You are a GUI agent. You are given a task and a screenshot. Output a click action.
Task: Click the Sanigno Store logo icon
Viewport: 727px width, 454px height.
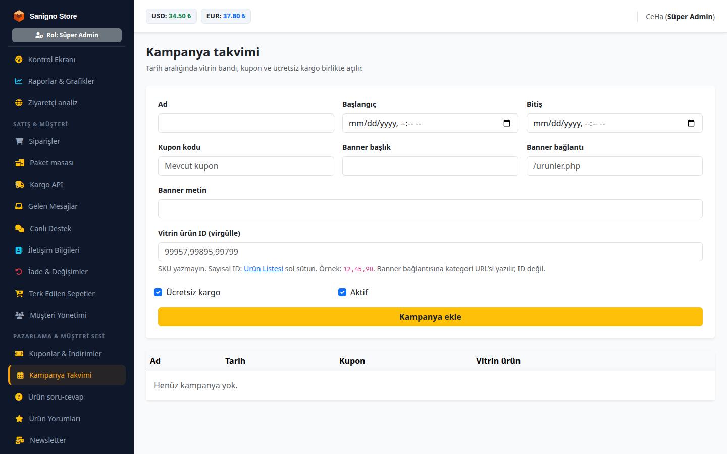point(19,16)
